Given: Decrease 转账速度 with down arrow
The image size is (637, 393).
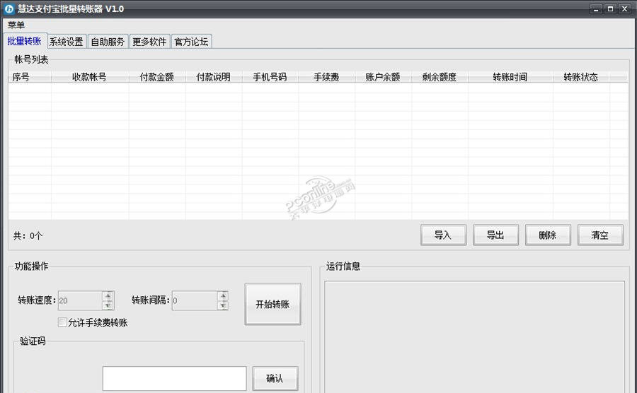Looking at the screenshot, I should [108, 305].
